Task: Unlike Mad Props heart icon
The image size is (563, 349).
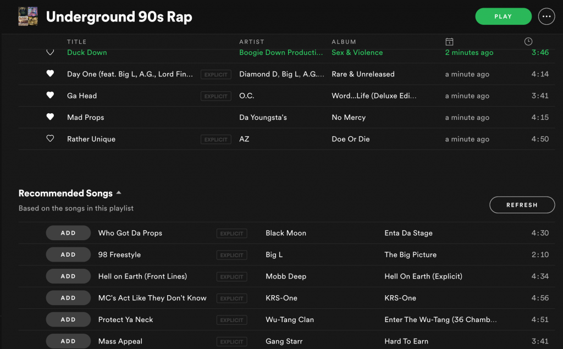Action: click(50, 117)
